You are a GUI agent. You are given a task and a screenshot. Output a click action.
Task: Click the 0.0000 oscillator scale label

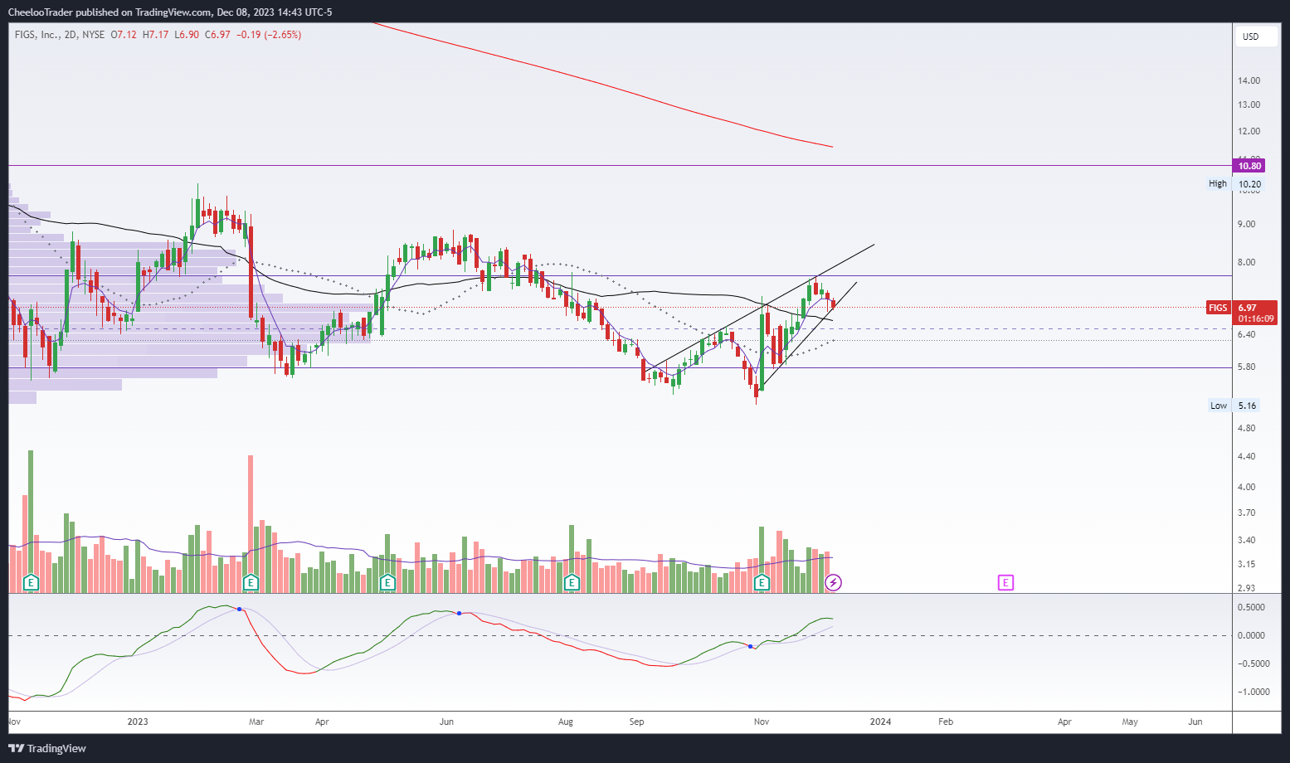click(1251, 635)
